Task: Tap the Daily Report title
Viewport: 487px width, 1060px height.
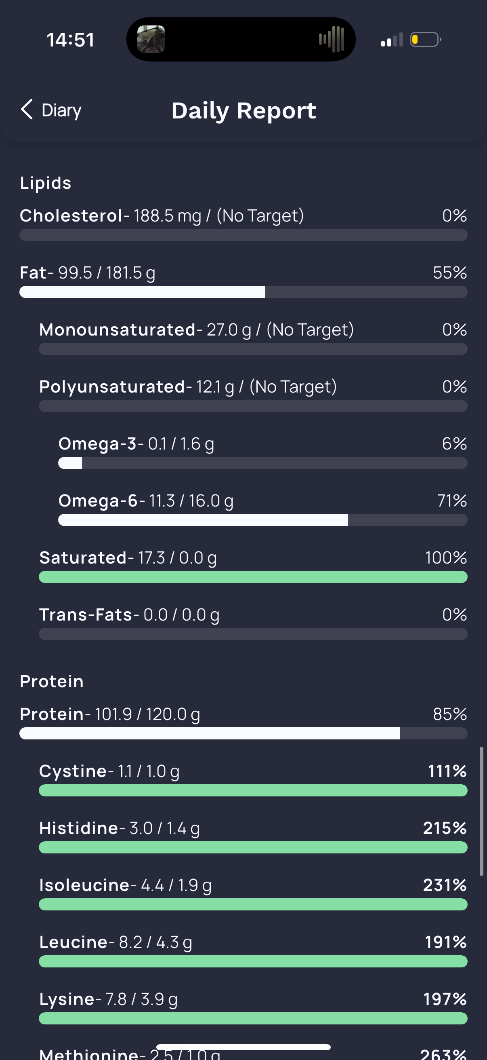Action: (x=244, y=111)
